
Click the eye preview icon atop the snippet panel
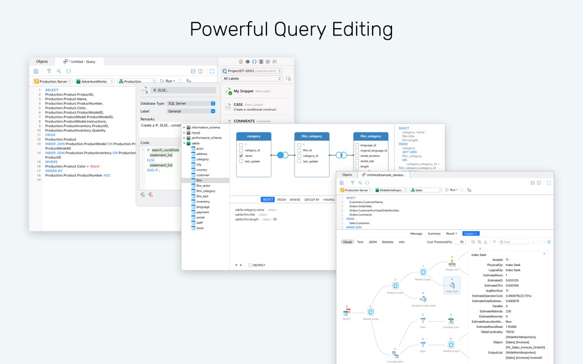coord(247,62)
